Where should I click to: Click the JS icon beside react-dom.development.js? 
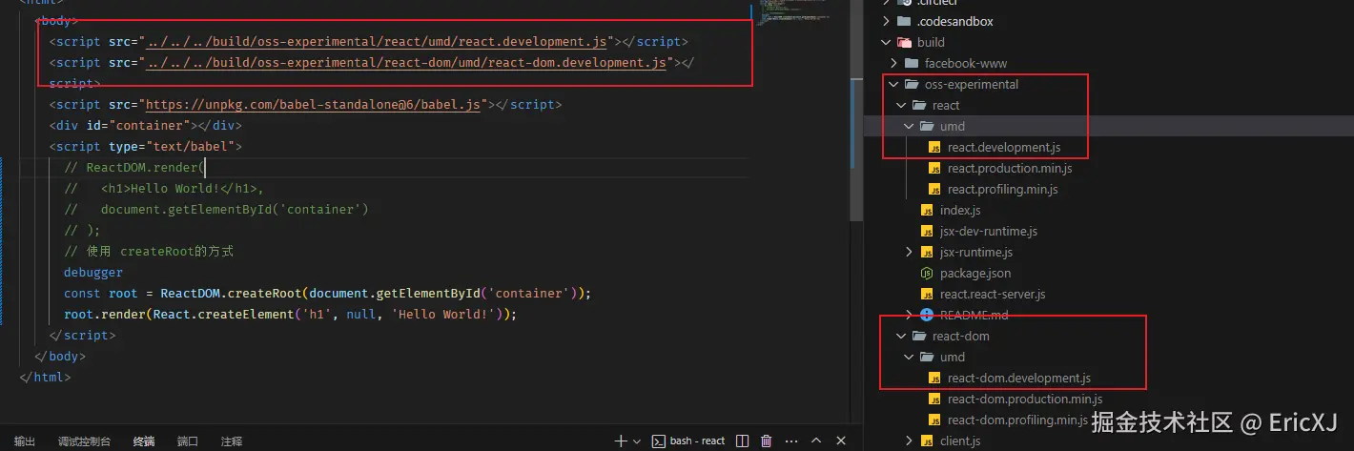[934, 378]
